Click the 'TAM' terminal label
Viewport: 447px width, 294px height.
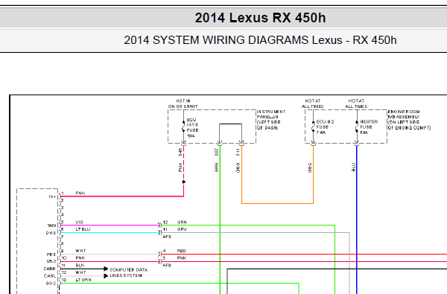tap(51, 226)
